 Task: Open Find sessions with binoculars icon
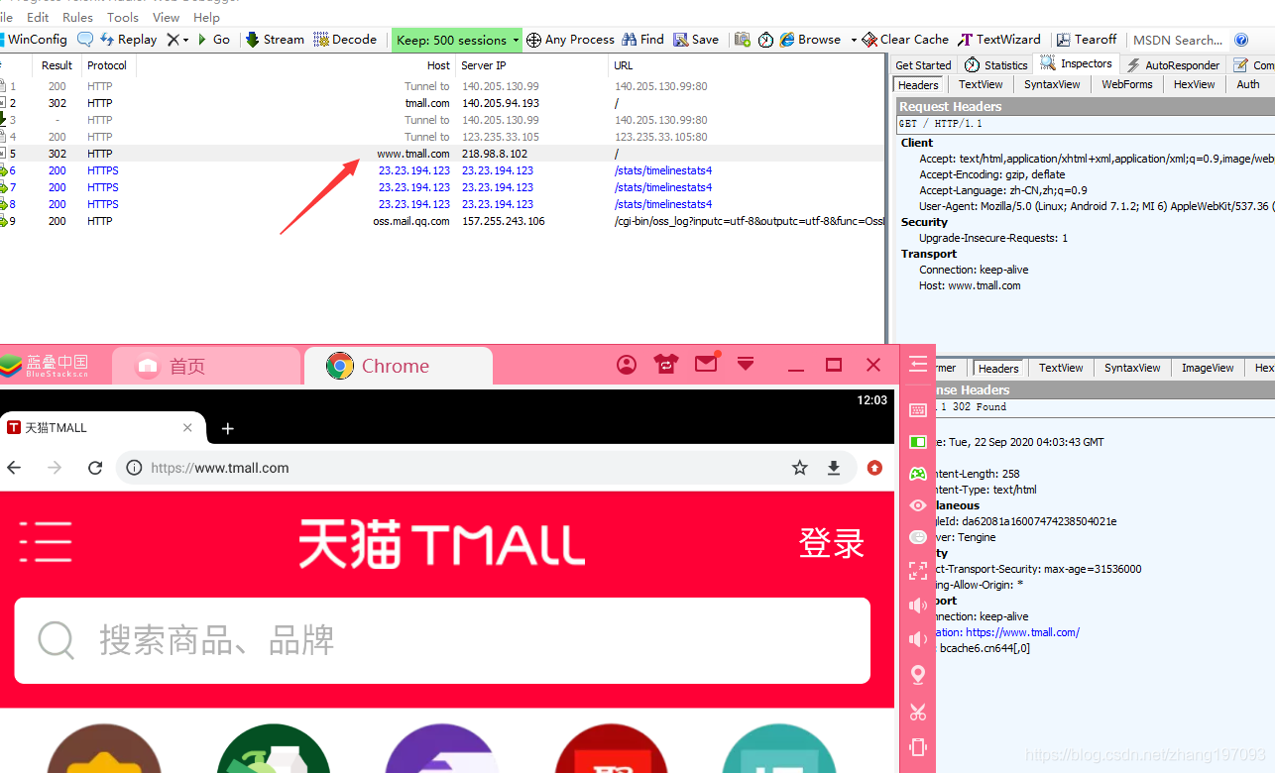(642, 40)
